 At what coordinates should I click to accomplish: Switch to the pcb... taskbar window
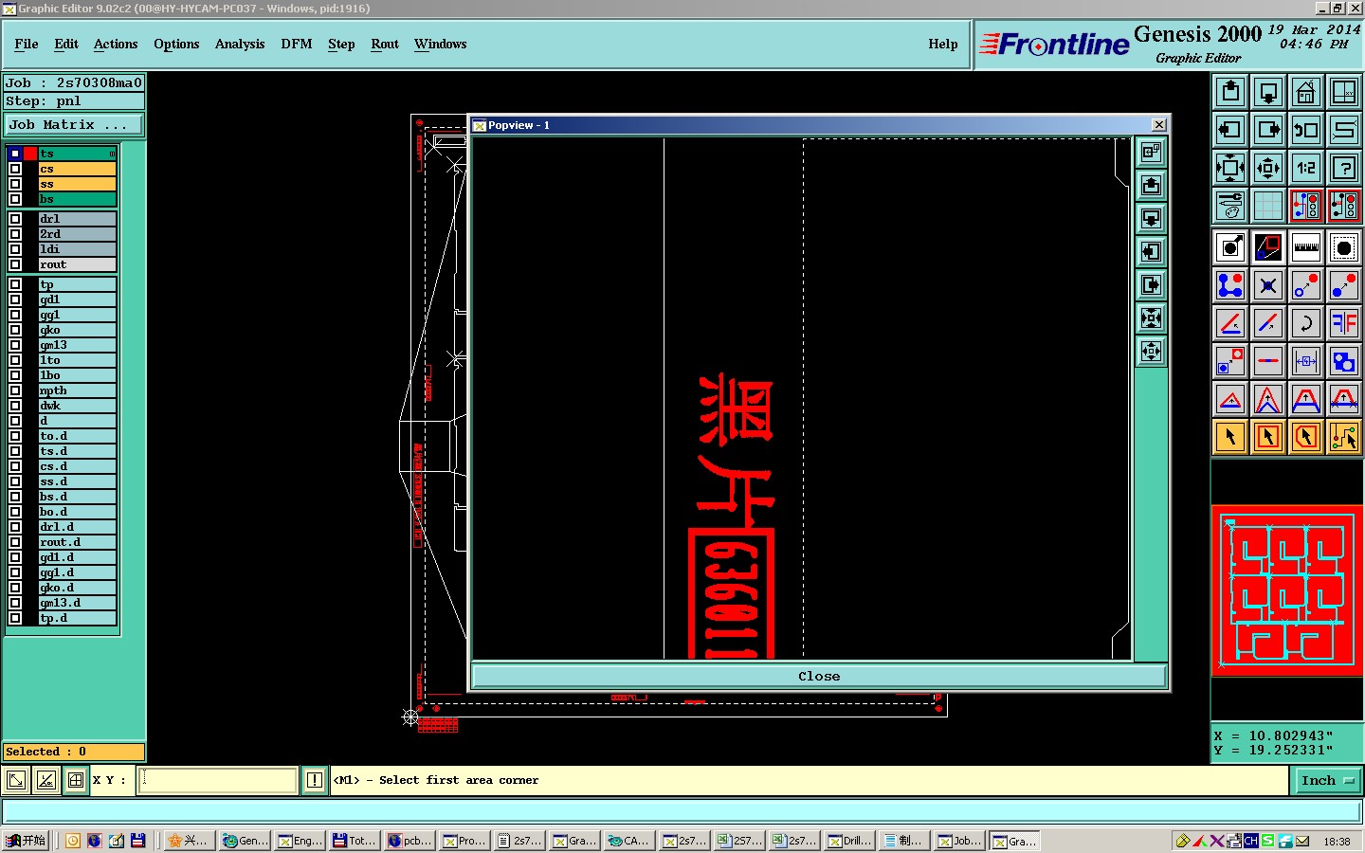(410, 841)
